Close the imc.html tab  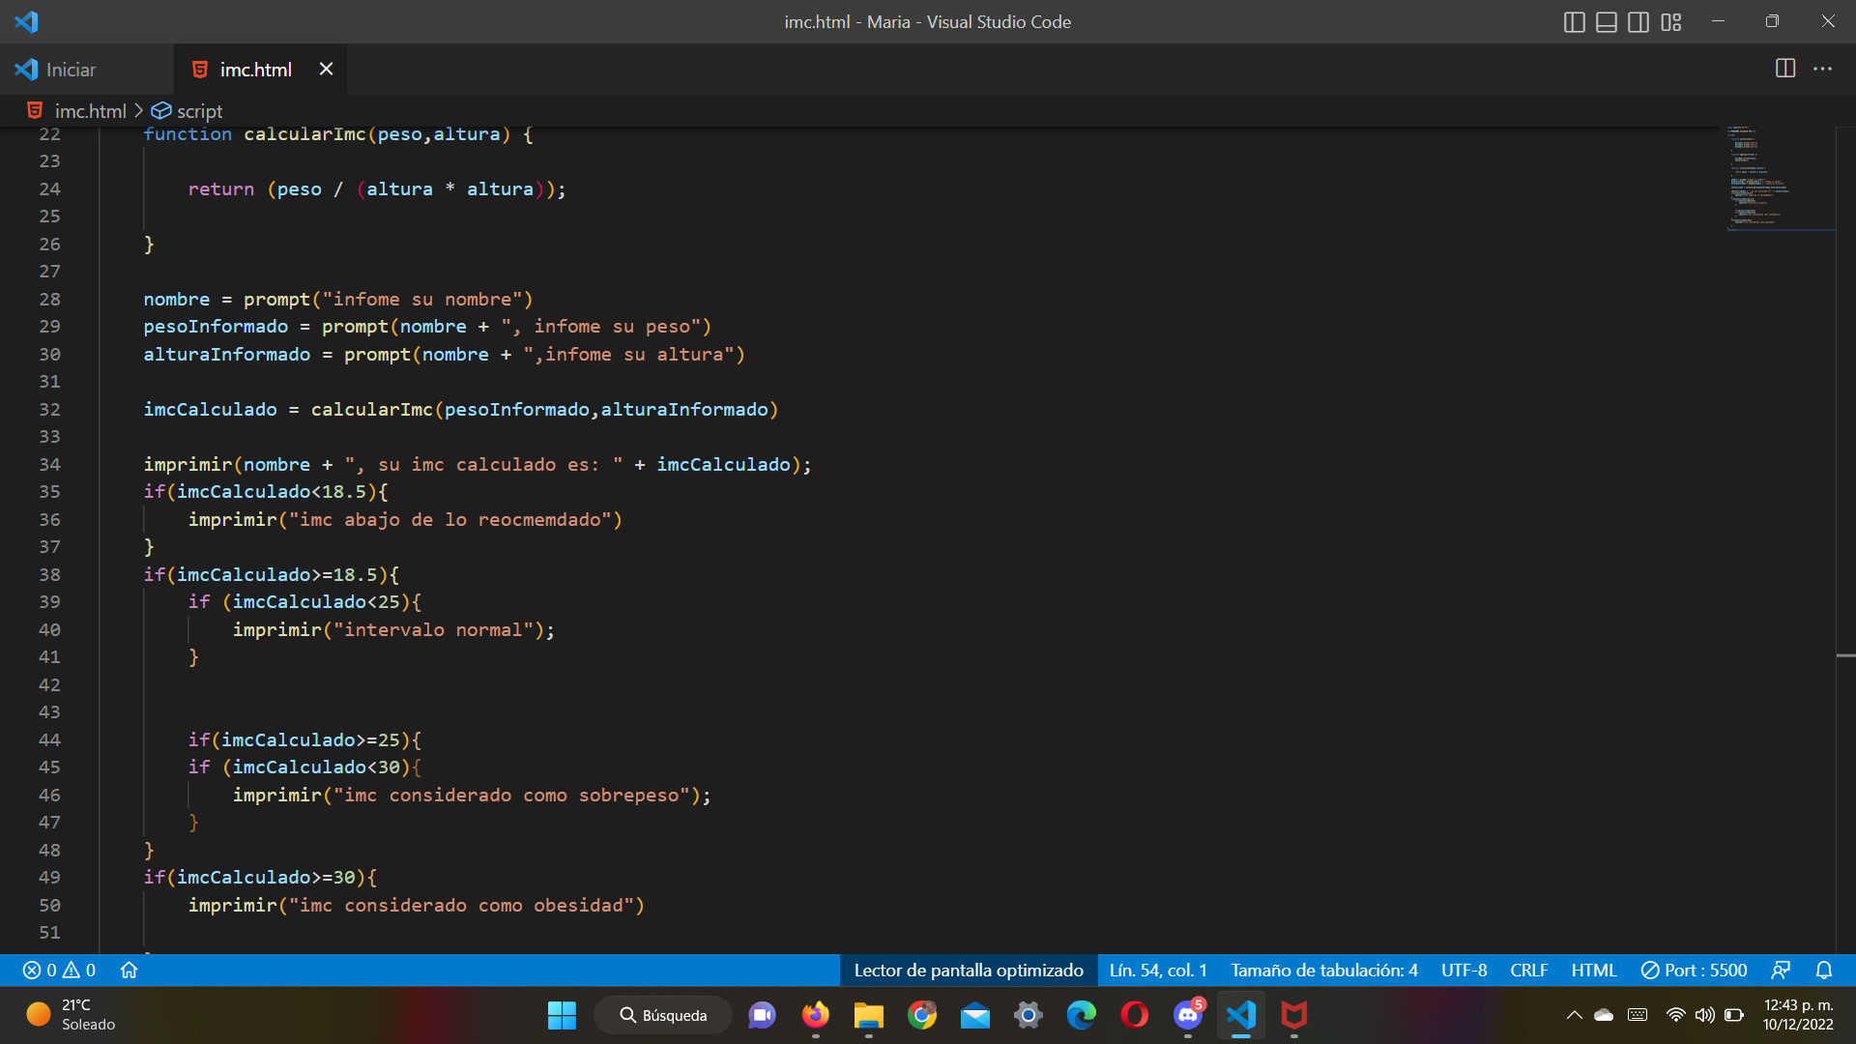[326, 70]
